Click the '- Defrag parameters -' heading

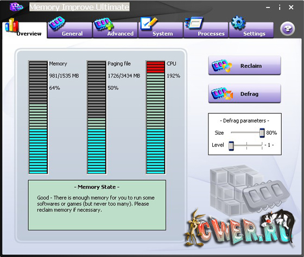244,121
